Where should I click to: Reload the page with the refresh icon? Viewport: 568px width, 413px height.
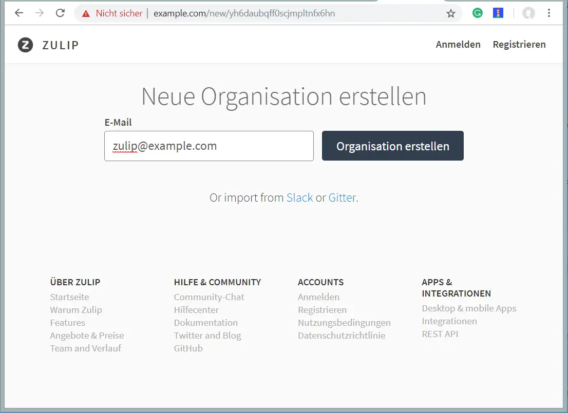point(60,13)
